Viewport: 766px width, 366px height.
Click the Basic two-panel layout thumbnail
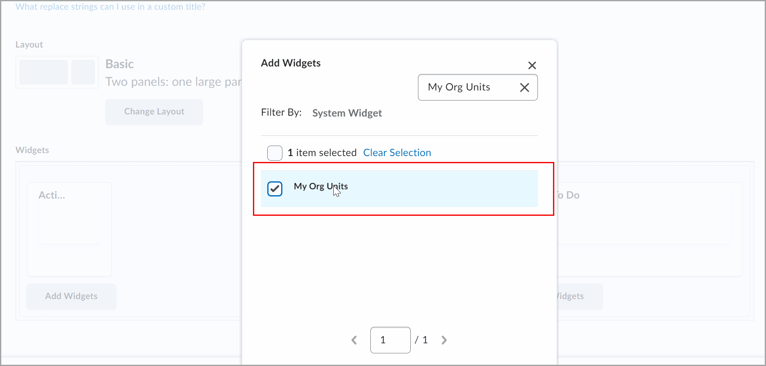pos(57,72)
